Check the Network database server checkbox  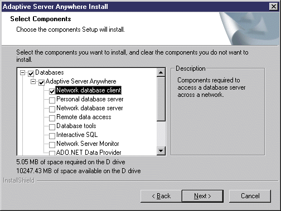tap(52, 109)
